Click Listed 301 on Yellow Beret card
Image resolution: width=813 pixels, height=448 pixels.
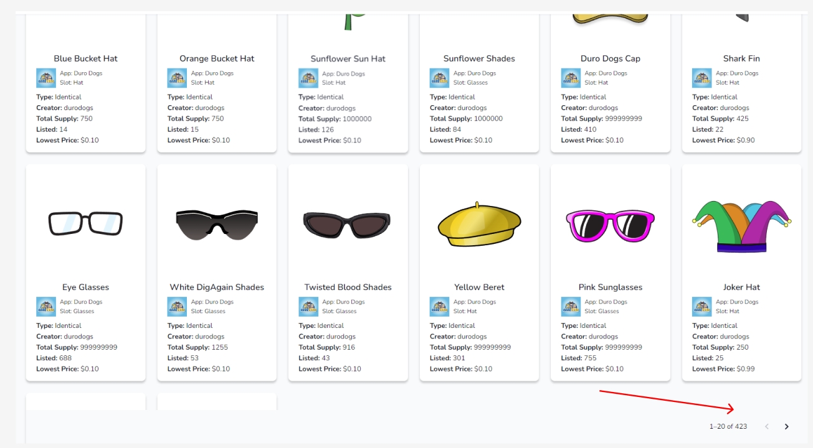[x=447, y=358]
